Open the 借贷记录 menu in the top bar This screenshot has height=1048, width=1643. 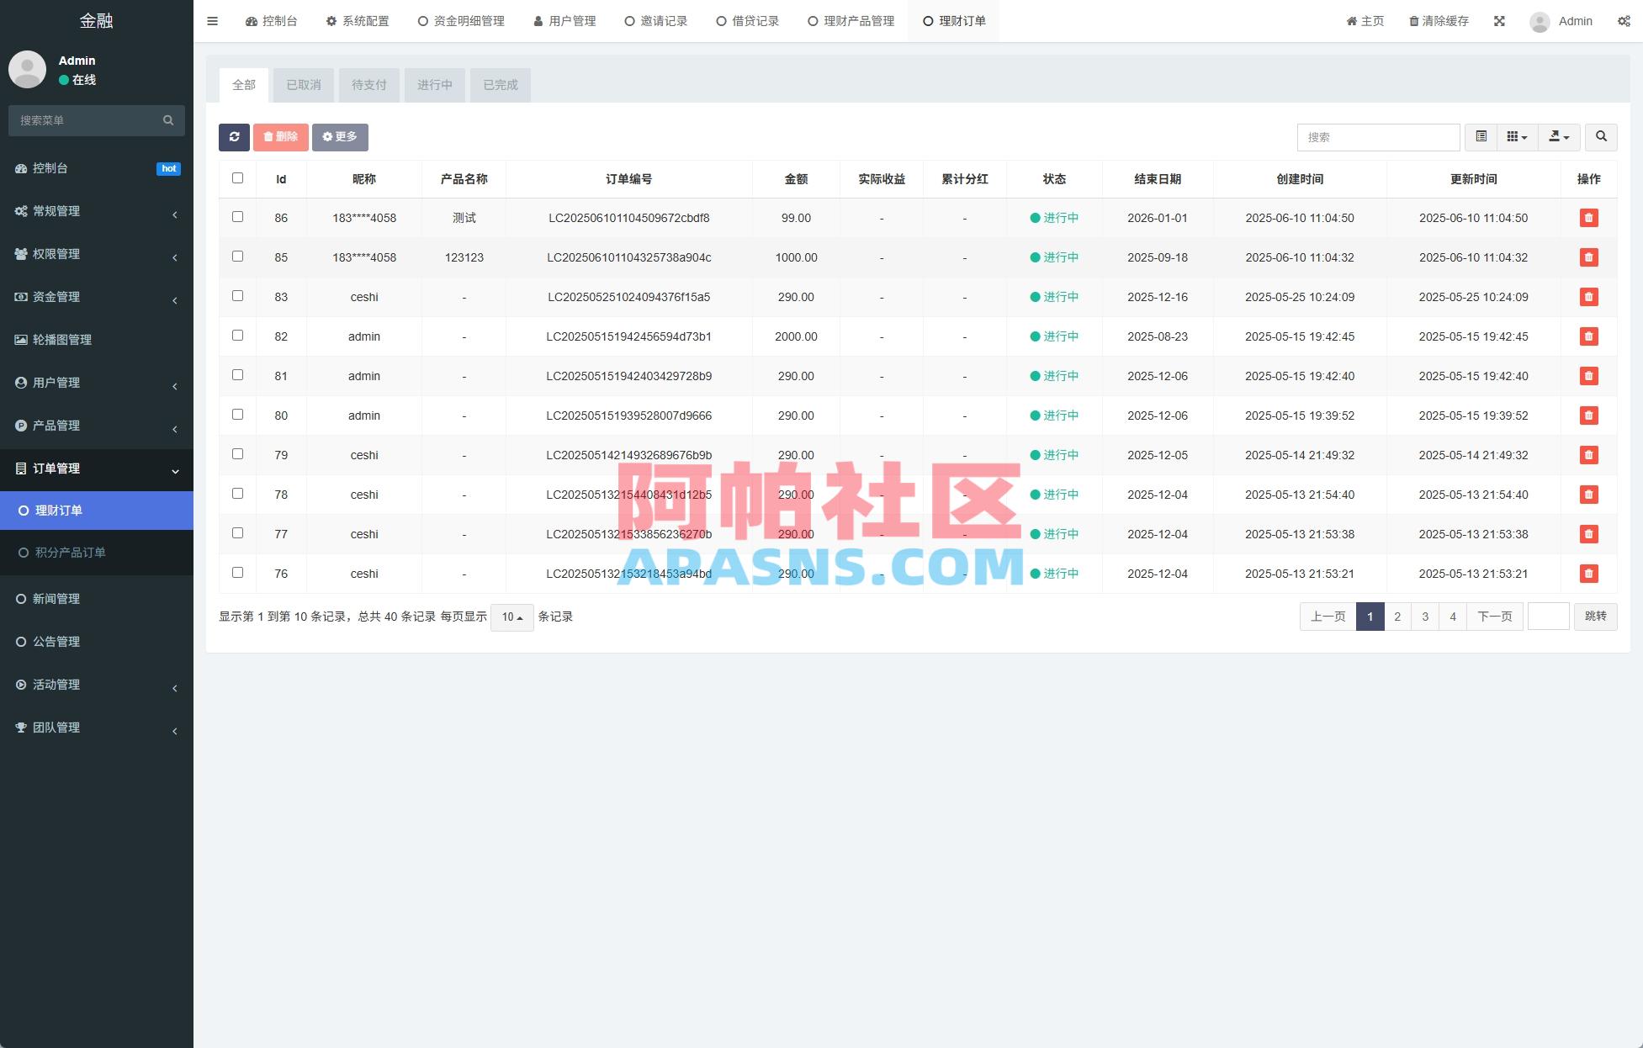point(747,20)
